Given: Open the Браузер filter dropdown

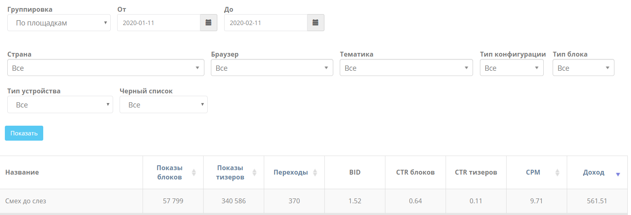Looking at the screenshot, I should tap(272, 68).
